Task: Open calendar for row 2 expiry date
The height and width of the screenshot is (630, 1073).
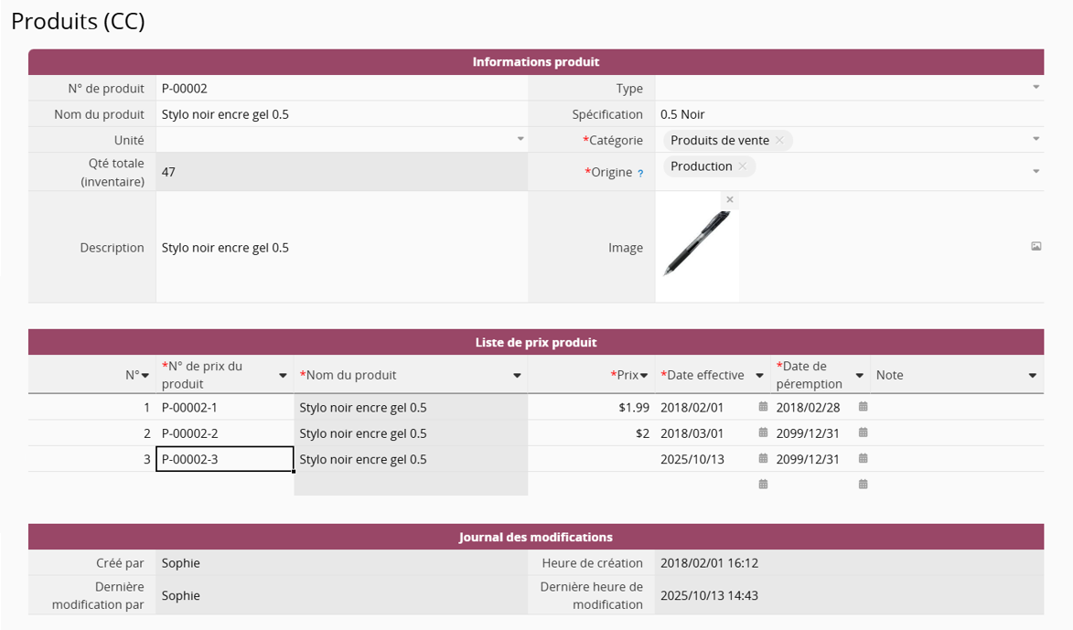Action: (x=863, y=432)
